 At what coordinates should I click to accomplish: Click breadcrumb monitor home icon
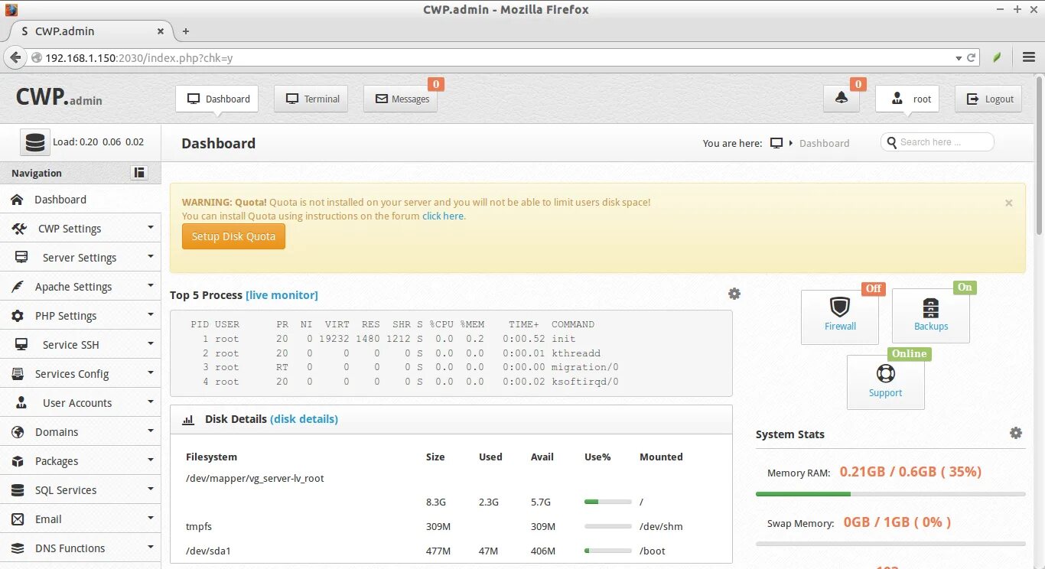point(776,143)
